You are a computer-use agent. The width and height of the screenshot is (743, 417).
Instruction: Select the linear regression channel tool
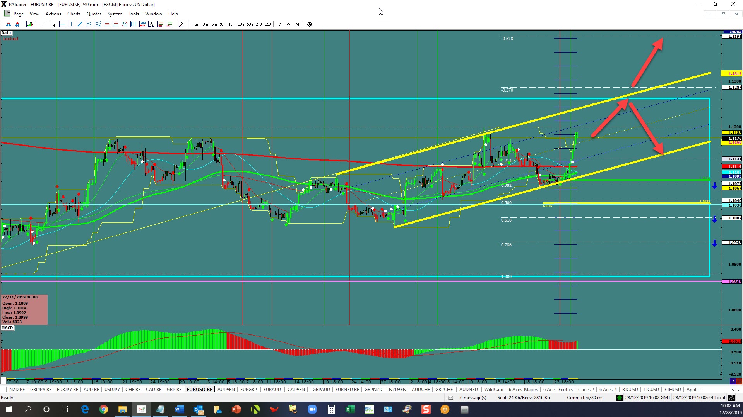pos(98,24)
